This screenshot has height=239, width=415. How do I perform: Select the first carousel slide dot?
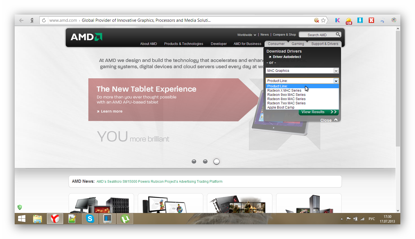[194, 162]
